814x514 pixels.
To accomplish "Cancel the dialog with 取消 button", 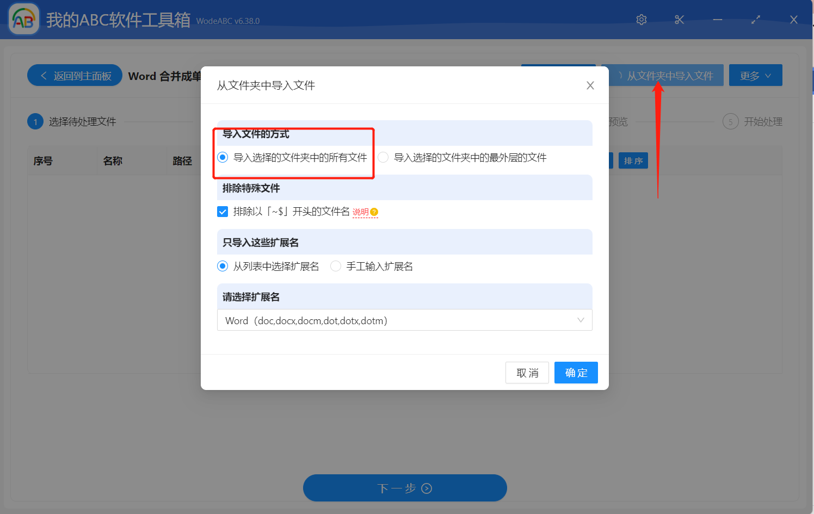I will pyautogui.click(x=527, y=372).
